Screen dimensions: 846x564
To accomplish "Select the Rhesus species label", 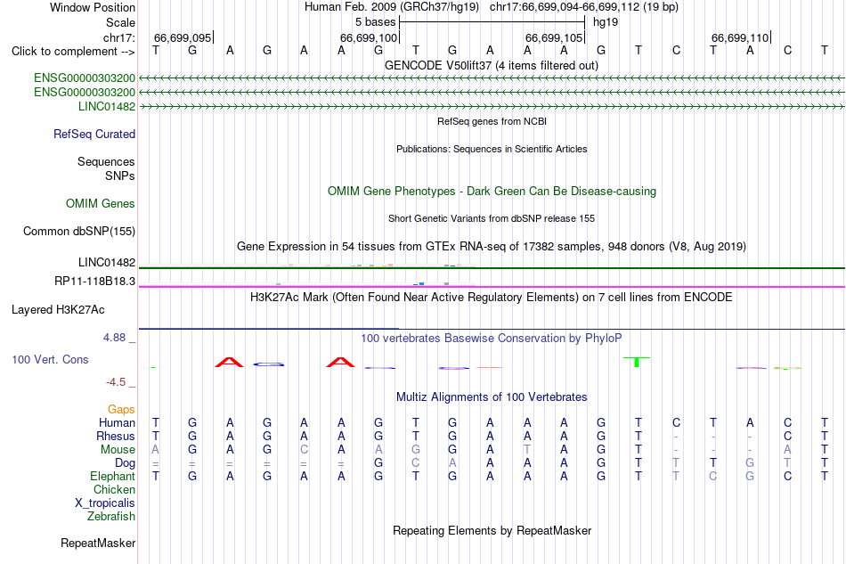I will (x=116, y=436).
